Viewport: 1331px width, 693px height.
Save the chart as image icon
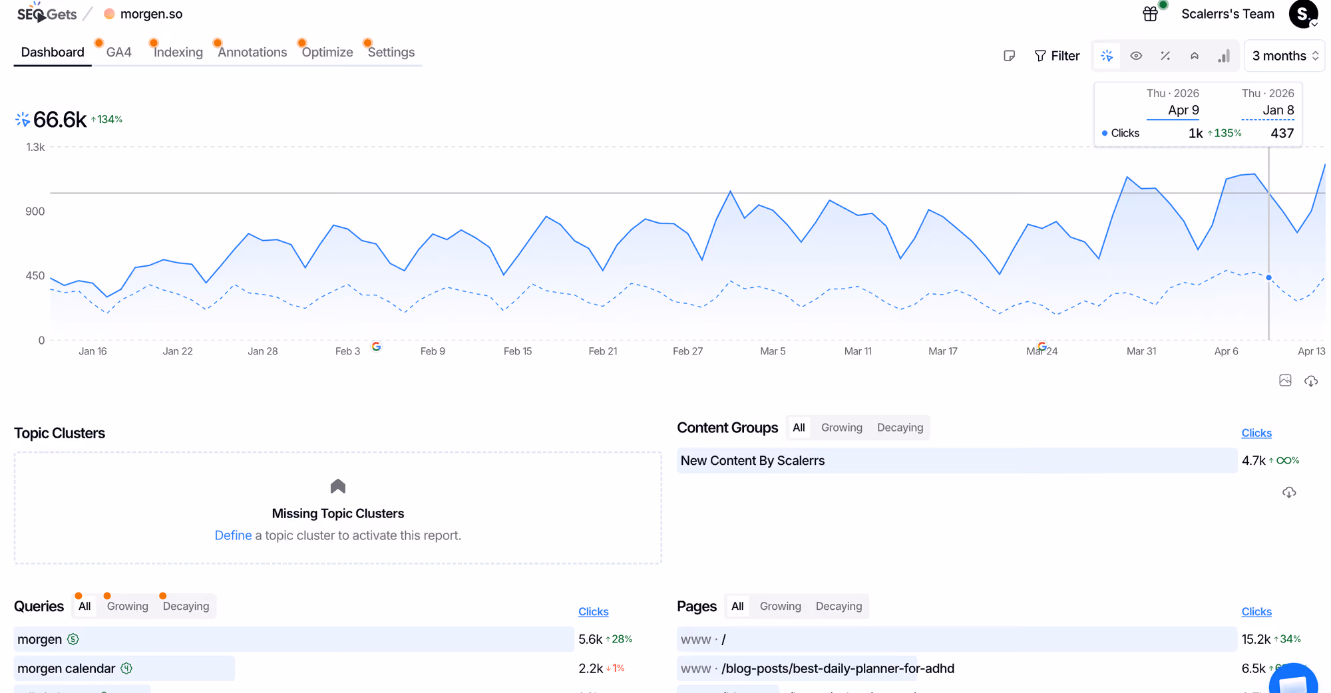[x=1285, y=380]
